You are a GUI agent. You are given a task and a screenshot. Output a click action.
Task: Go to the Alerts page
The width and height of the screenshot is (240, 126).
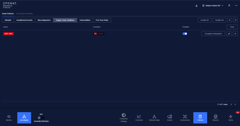(x=231, y=118)
